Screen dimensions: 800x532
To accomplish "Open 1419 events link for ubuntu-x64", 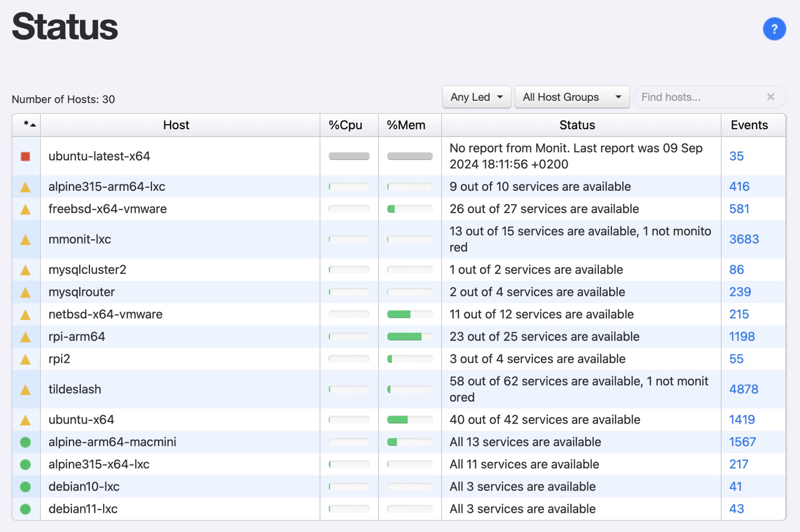I will click(x=742, y=420).
